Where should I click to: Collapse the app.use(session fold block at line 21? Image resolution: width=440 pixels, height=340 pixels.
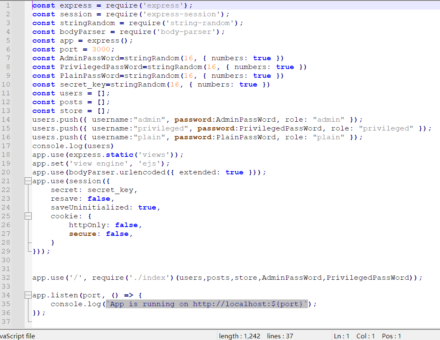(x=28, y=181)
